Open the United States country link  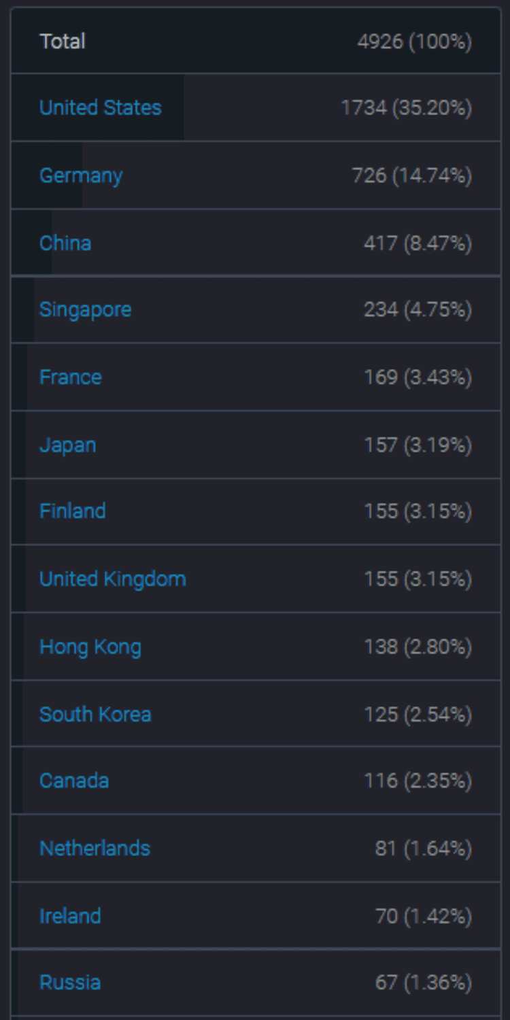click(x=101, y=107)
